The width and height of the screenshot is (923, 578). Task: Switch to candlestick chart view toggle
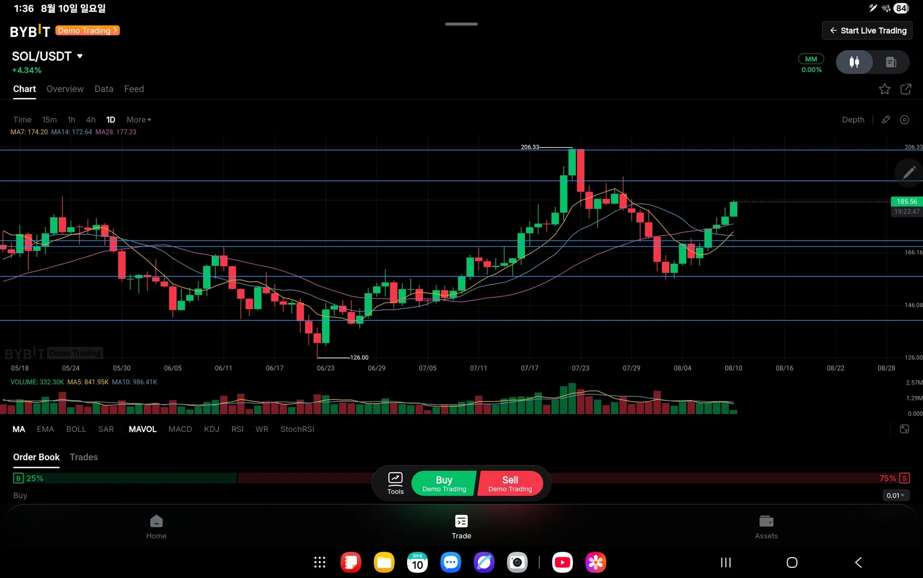click(x=855, y=62)
